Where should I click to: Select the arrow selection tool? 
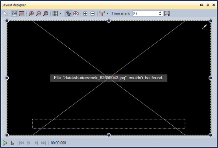(x=5, y=13)
